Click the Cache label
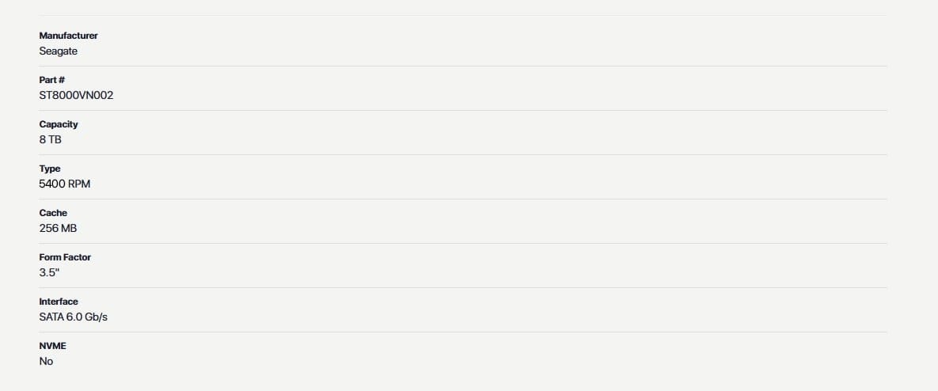Screen dimensions: 938x391 pos(53,213)
